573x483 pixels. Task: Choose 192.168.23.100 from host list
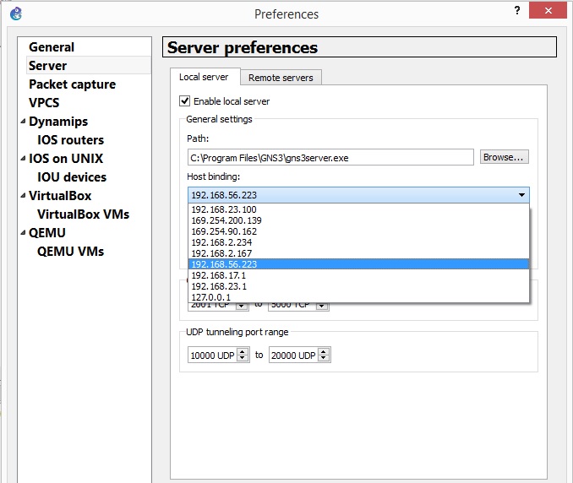coord(358,209)
